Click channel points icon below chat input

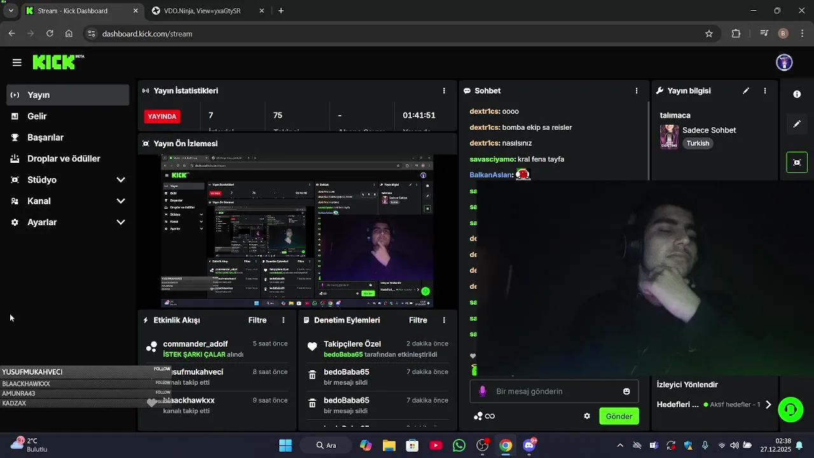point(478,416)
